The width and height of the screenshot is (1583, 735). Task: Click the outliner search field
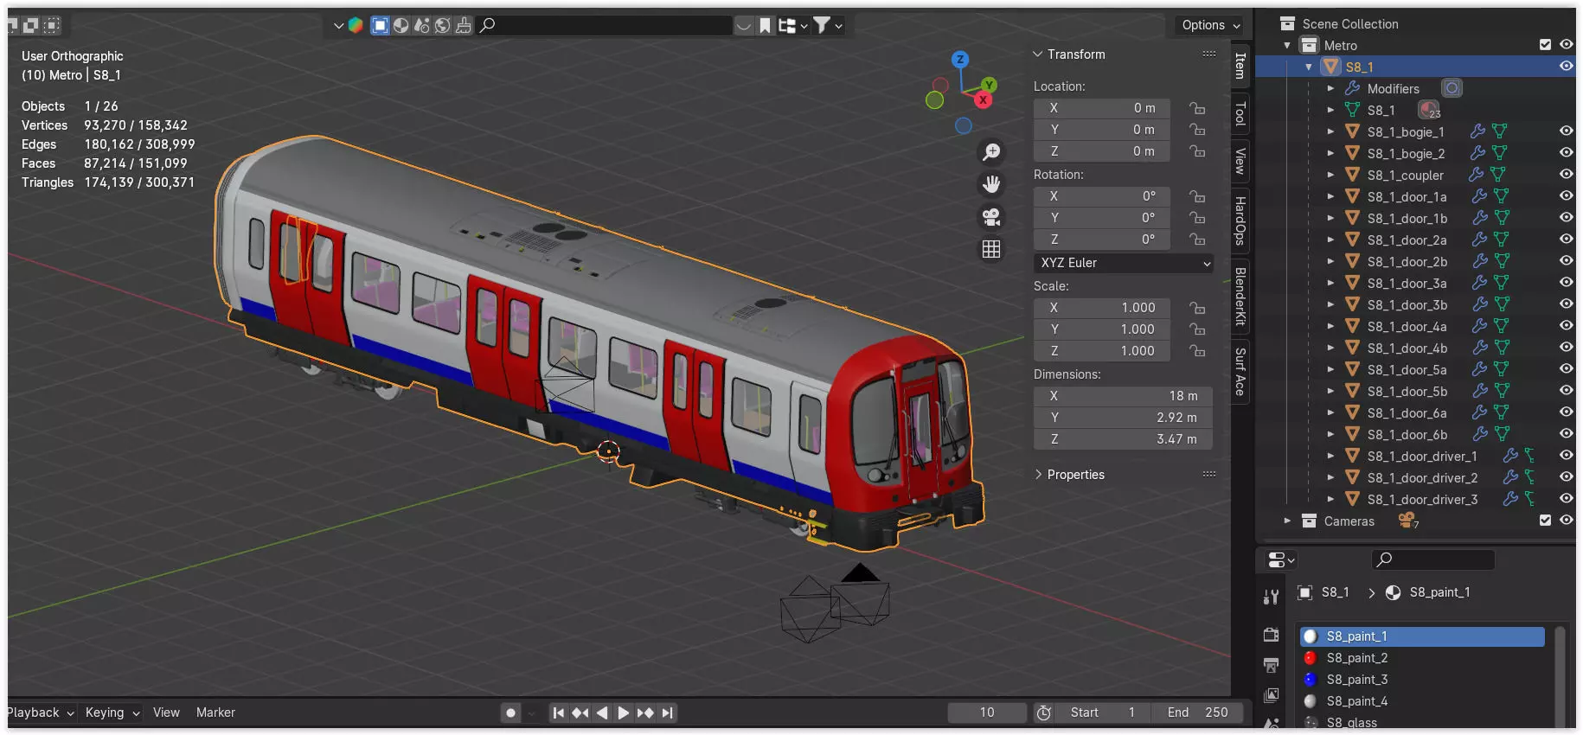tap(605, 25)
